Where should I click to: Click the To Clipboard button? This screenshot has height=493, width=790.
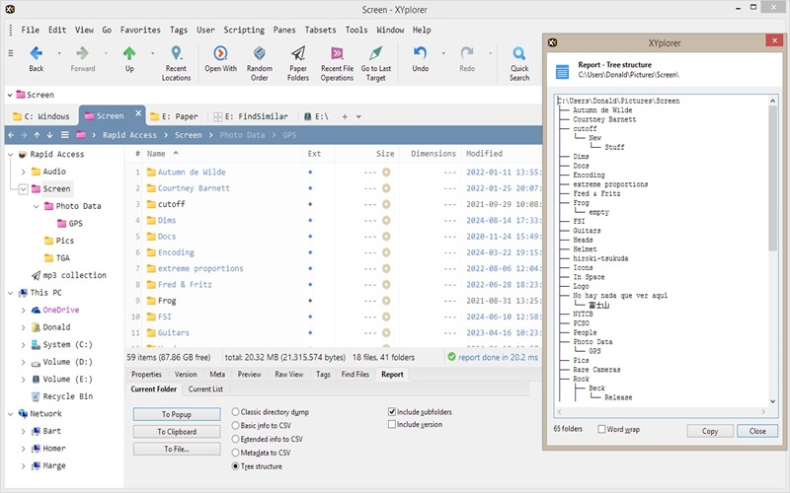point(177,432)
